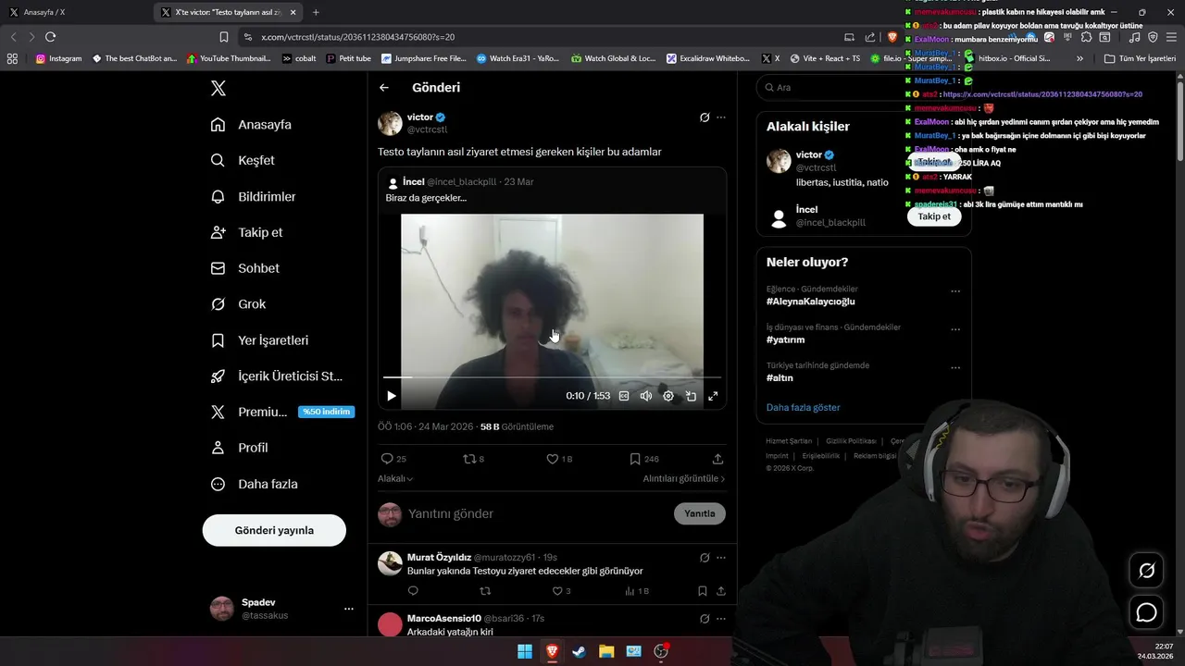The width and height of the screenshot is (1185, 666).
Task: Click Daha fazla göster link
Action: tap(804, 407)
